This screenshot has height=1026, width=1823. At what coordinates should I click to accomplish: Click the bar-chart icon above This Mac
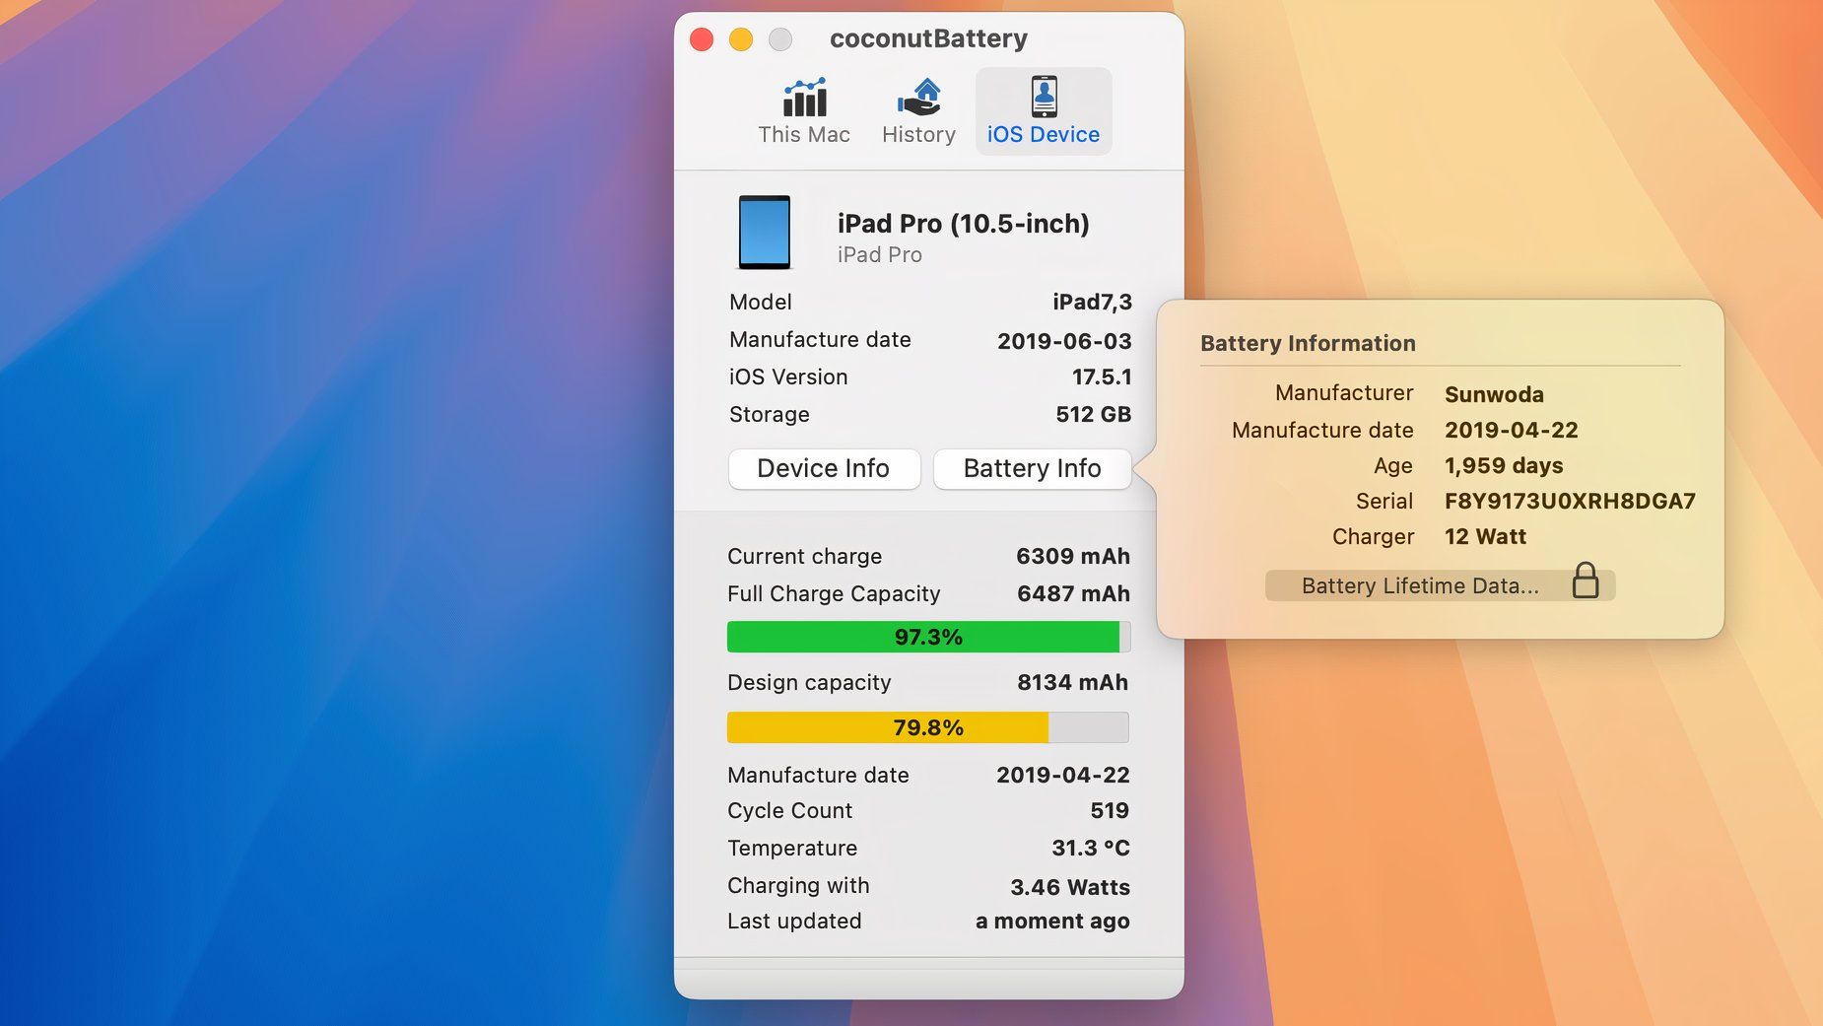click(802, 96)
